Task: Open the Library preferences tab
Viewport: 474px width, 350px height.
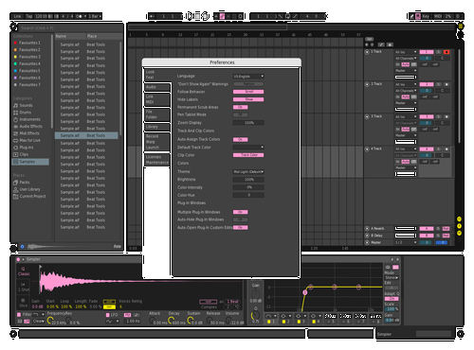Action: click(157, 127)
